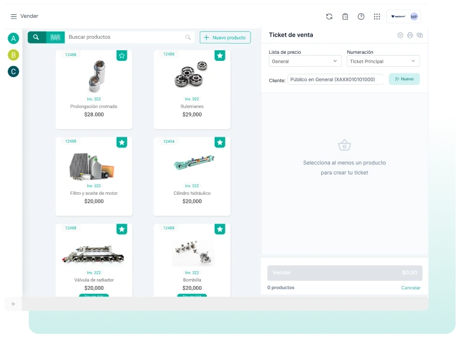Image resolution: width=461 pixels, height=340 pixels.
Task: Select the Cilindro hidráulico image
Action: coord(194,163)
